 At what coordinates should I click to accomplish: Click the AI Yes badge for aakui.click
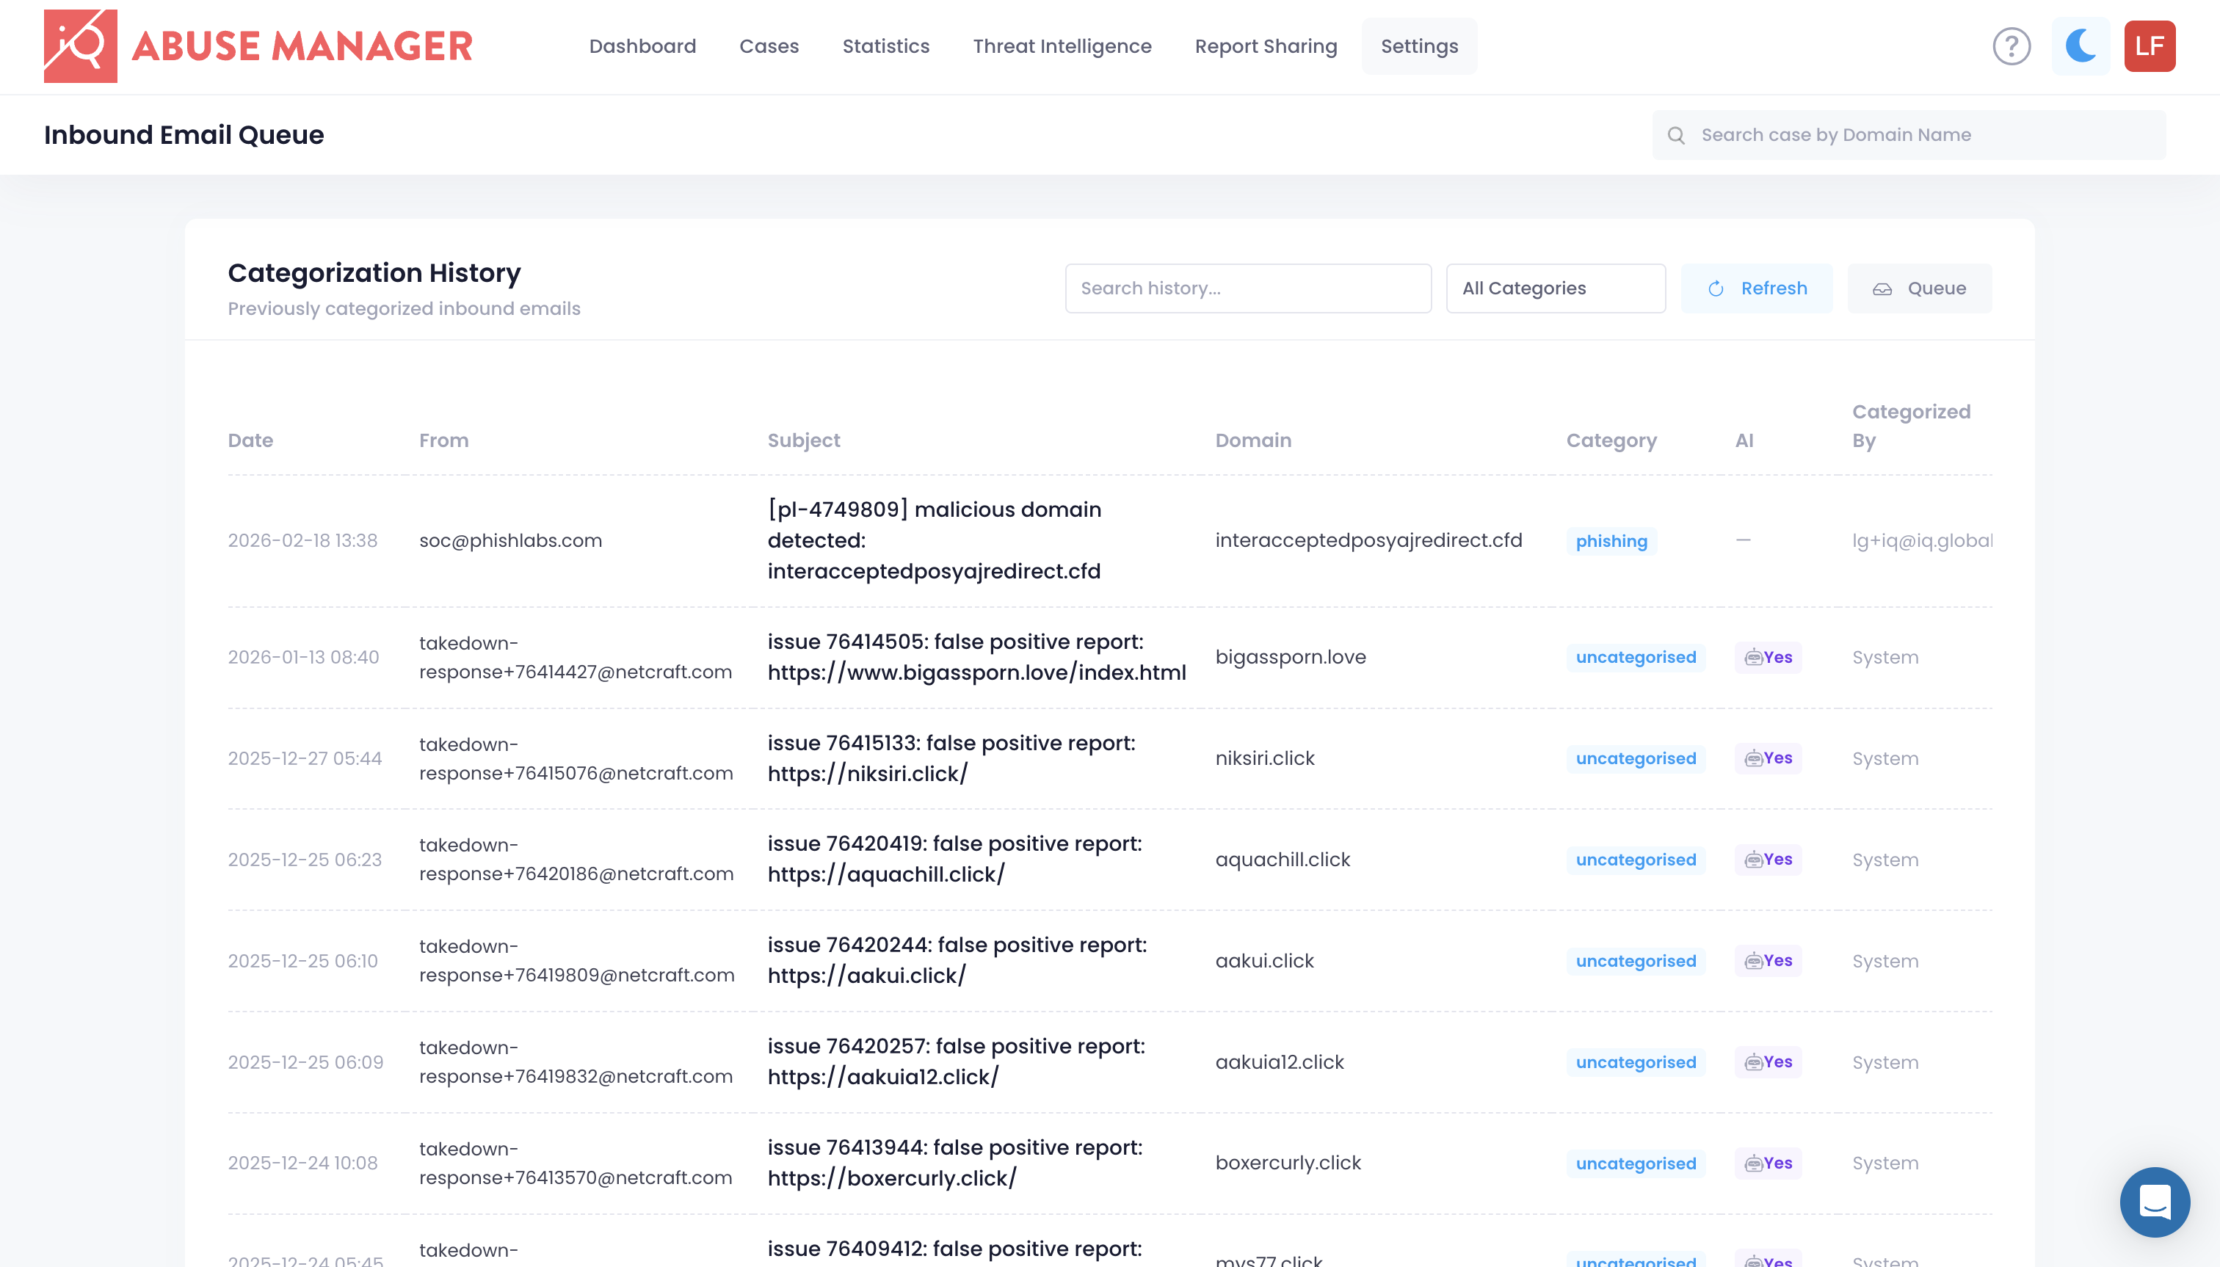point(1768,961)
